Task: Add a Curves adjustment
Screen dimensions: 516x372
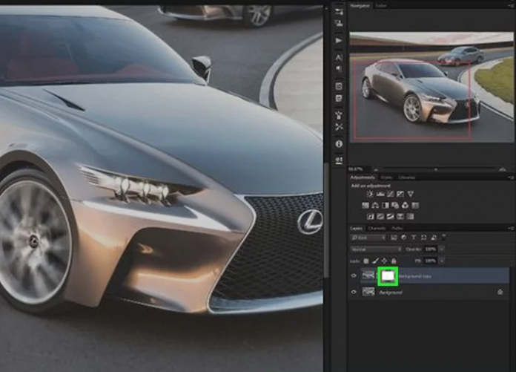Action: pyautogui.click(x=391, y=195)
